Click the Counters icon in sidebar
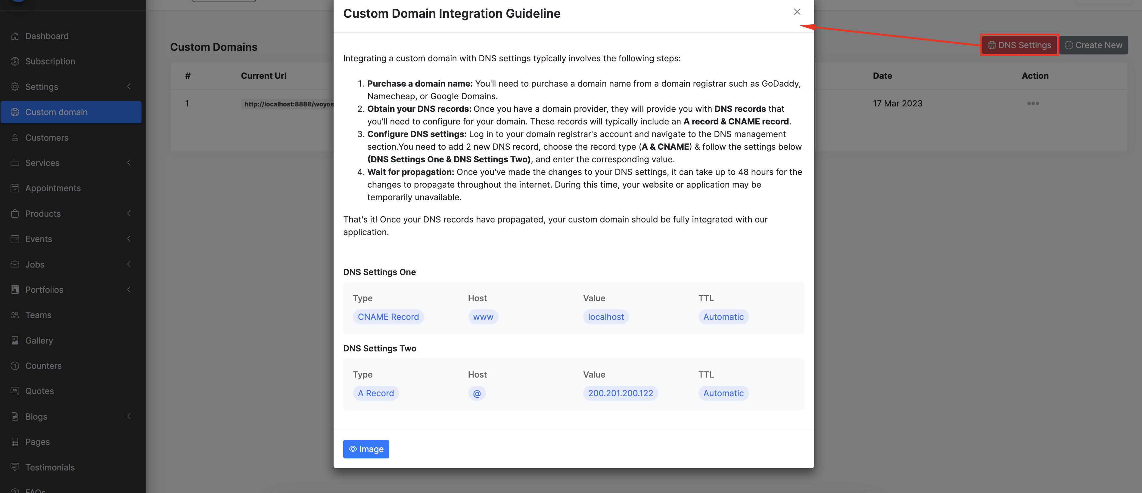The width and height of the screenshot is (1142, 493). click(x=15, y=366)
